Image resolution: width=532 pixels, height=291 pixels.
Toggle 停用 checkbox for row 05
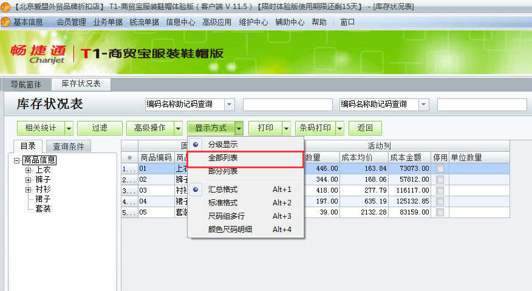pyautogui.click(x=440, y=212)
